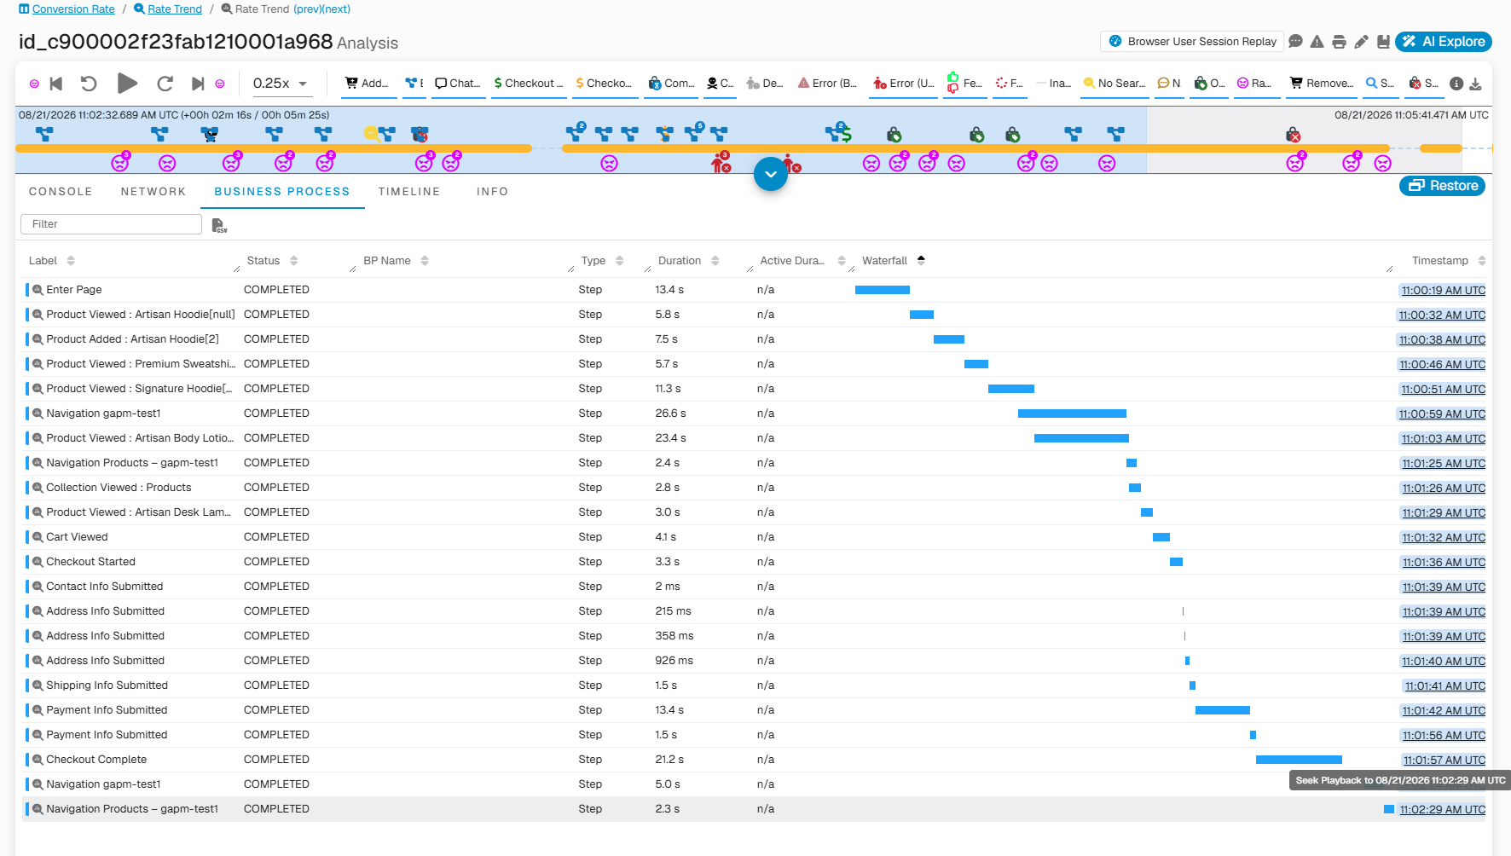Switch to the CONSOLE tab
This screenshot has width=1511, height=856.
pos(61,192)
